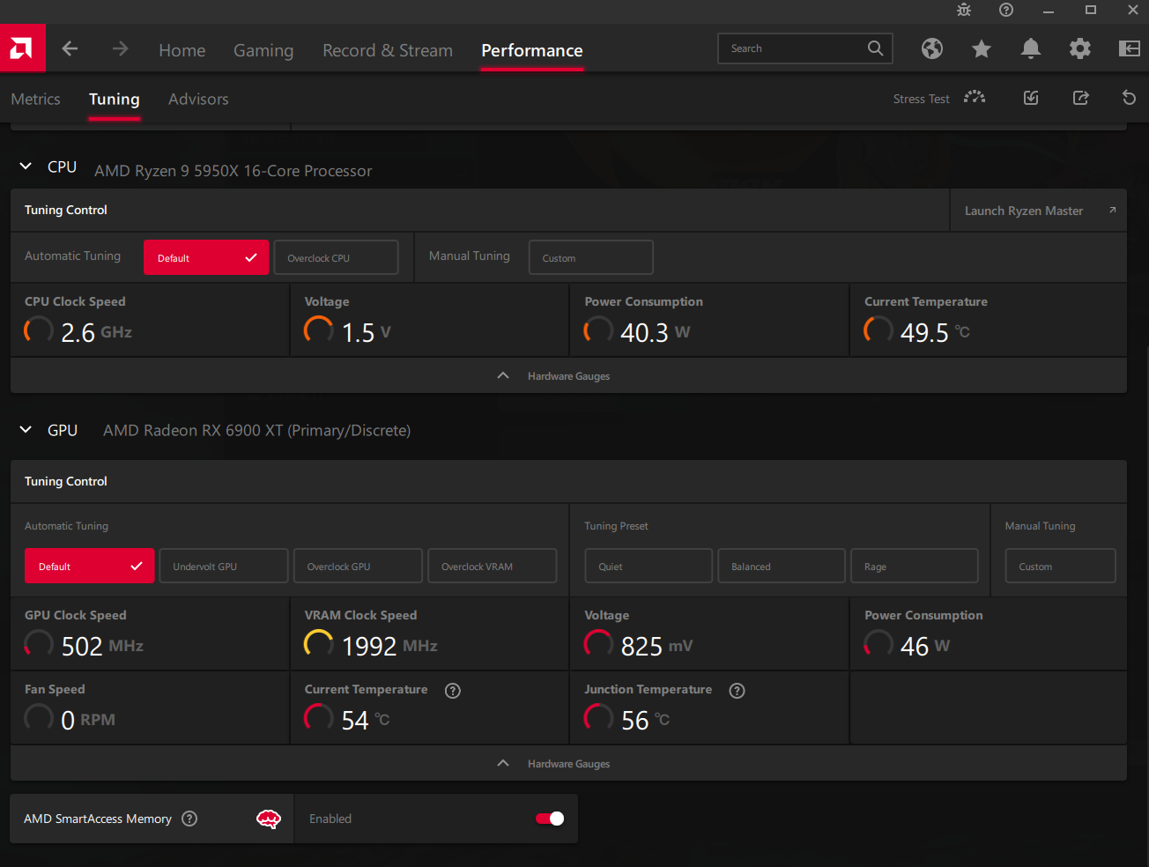Select CPU Custom manual tuning
The height and width of the screenshot is (867, 1149).
(x=591, y=257)
